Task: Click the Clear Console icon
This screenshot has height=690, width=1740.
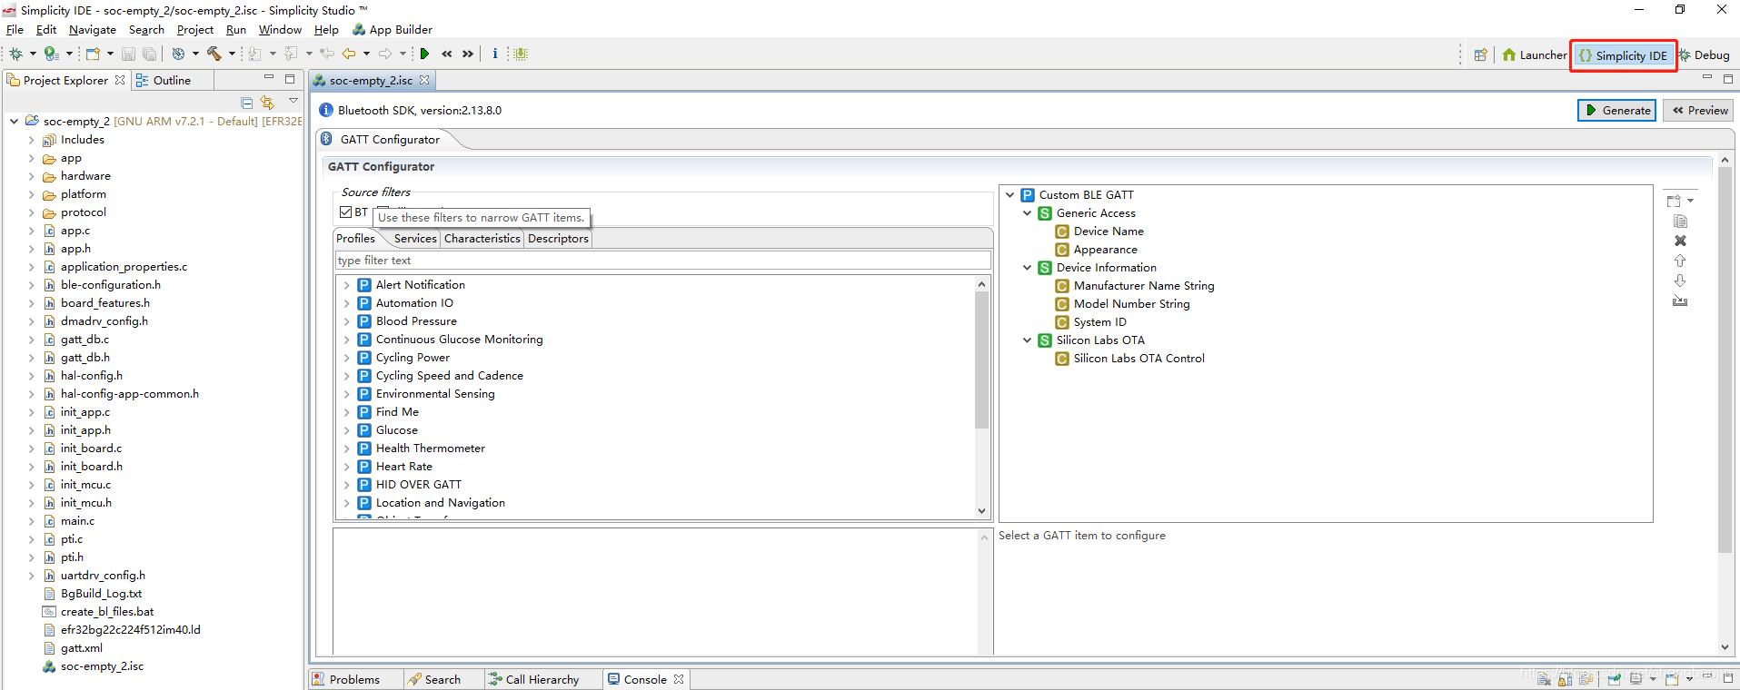Action: 1544,679
